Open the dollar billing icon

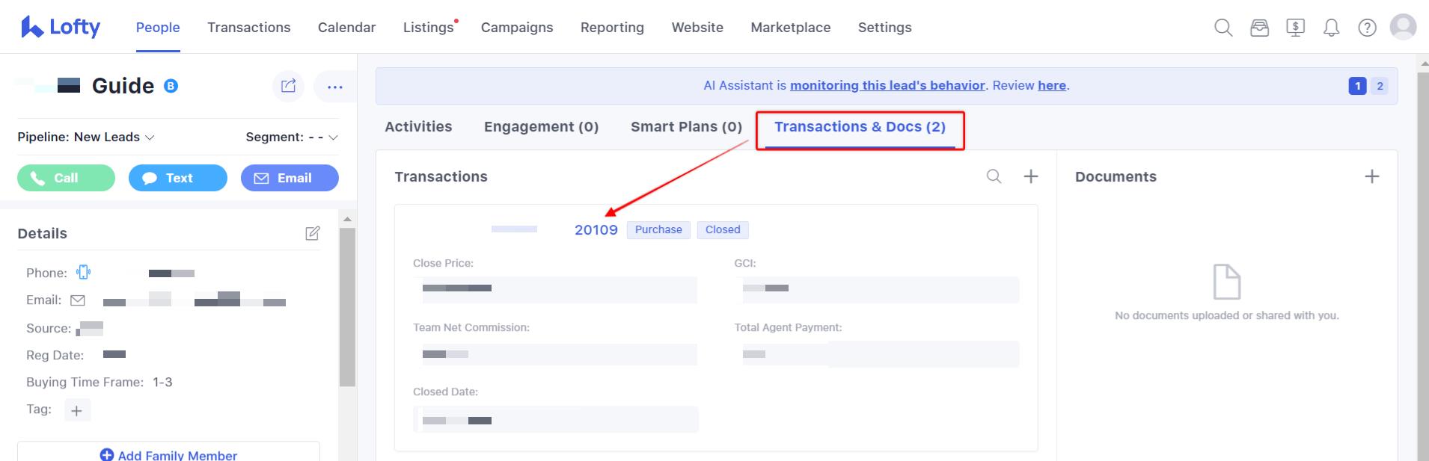(x=1295, y=28)
